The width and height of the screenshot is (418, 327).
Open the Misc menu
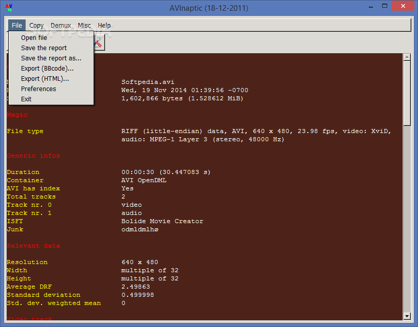84,26
